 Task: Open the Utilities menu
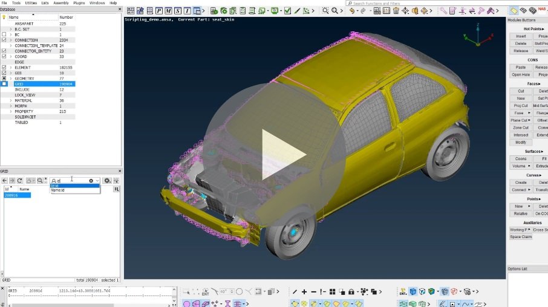31,3
